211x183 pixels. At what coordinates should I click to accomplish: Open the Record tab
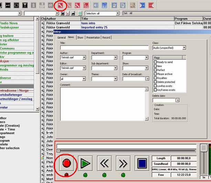click(106, 37)
